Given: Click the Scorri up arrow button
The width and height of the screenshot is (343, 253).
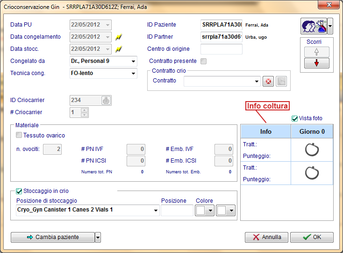Looking at the screenshot, I should pos(316,52).
